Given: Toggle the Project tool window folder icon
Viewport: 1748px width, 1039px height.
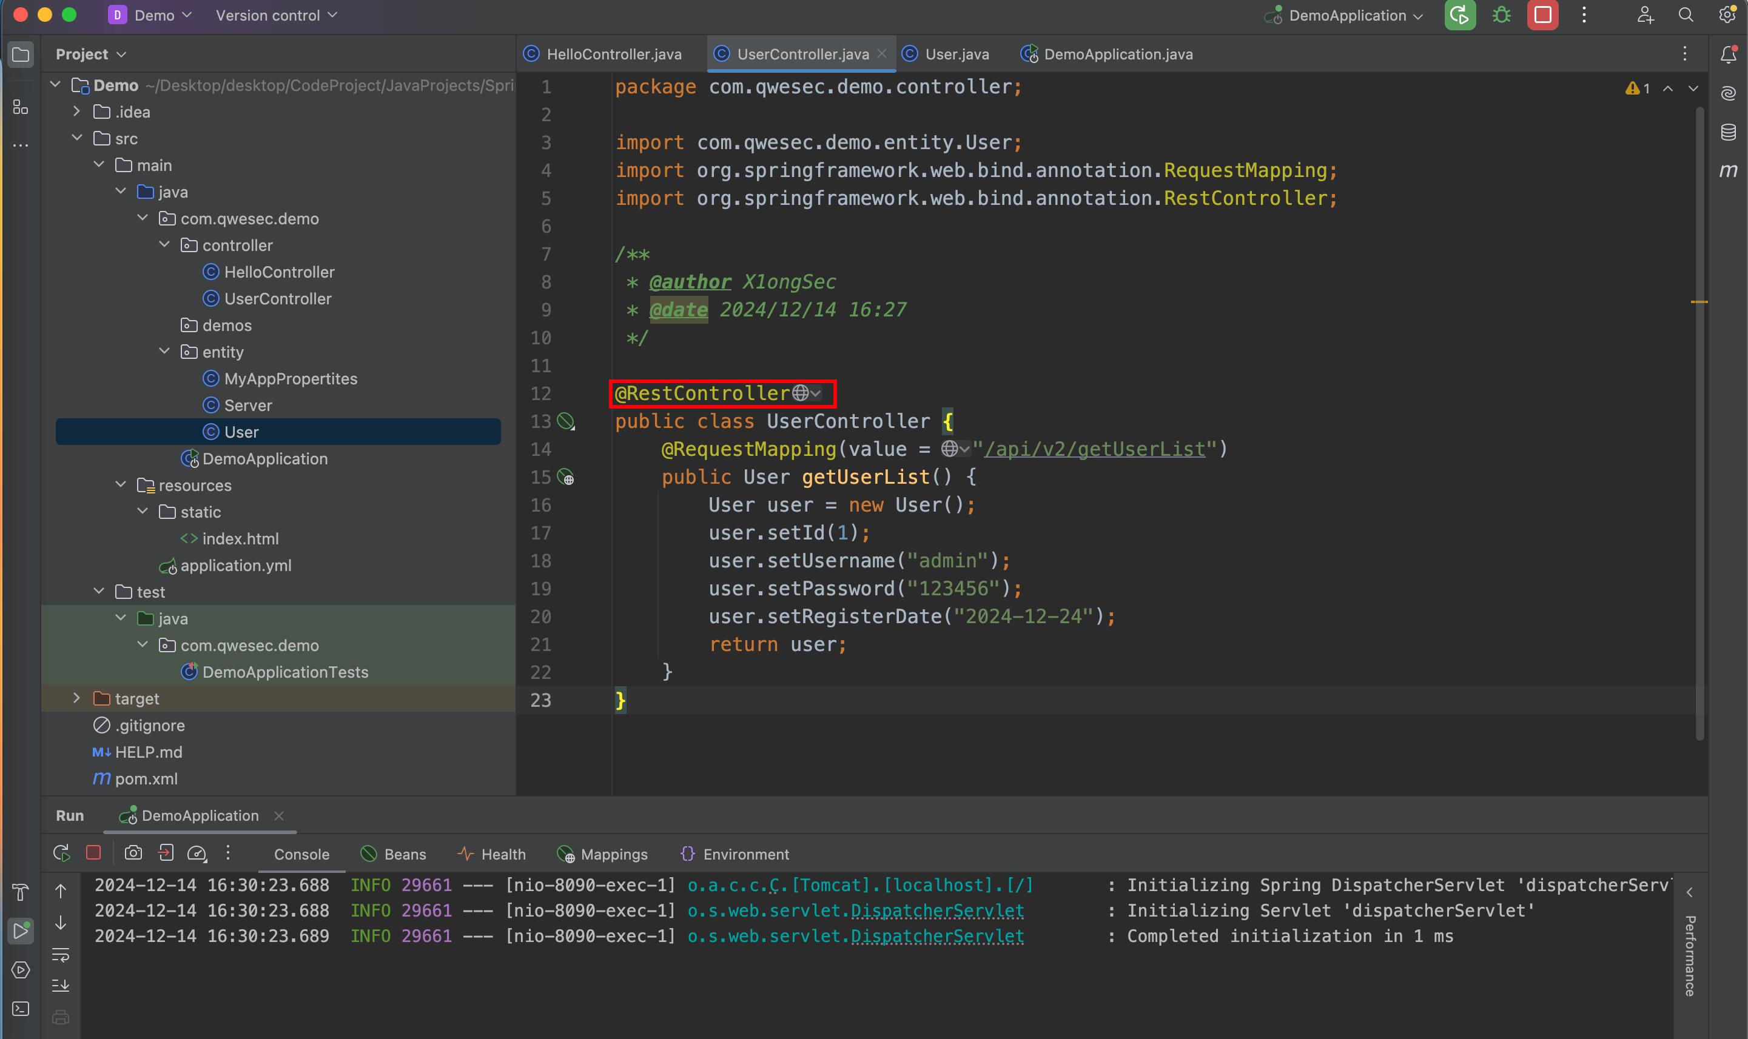Looking at the screenshot, I should tap(21, 55).
